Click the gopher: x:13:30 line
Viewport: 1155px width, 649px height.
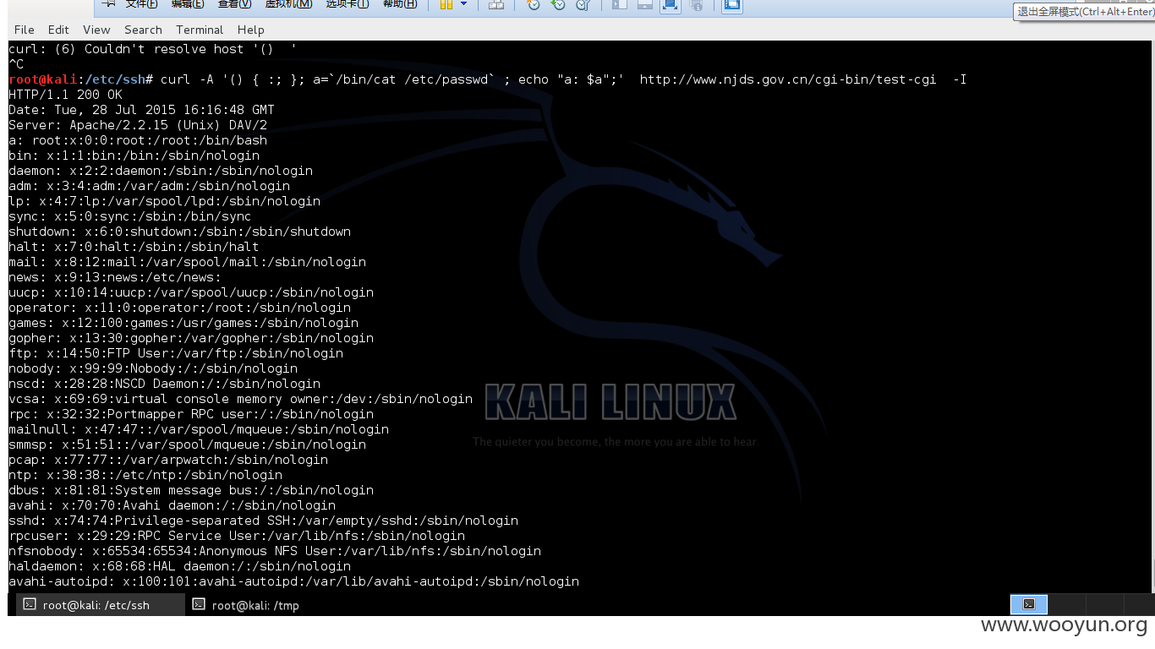191,338
